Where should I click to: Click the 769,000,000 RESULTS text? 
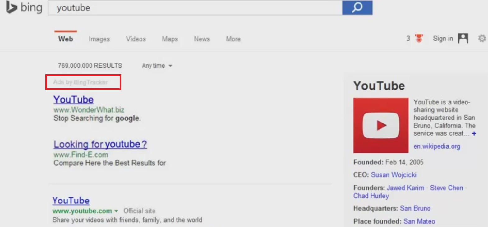pos(90,66)
